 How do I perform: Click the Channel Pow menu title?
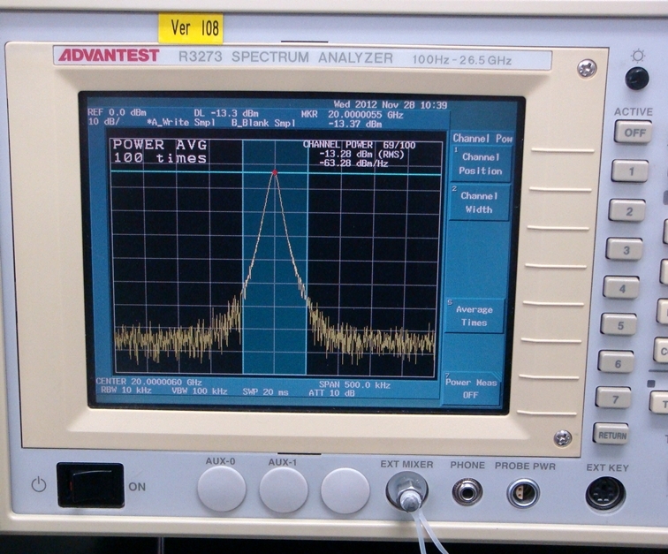482,138
